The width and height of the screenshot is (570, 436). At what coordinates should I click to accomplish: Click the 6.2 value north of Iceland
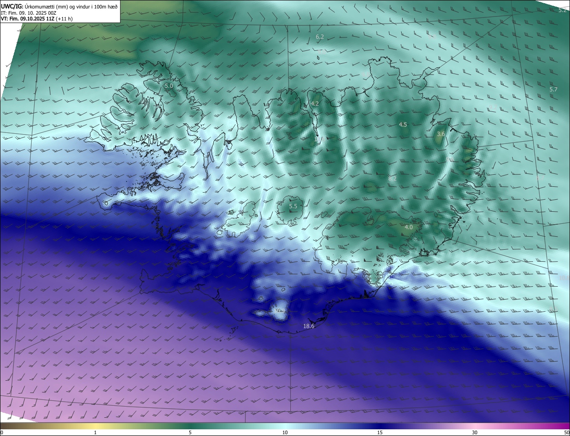(319, 37)
